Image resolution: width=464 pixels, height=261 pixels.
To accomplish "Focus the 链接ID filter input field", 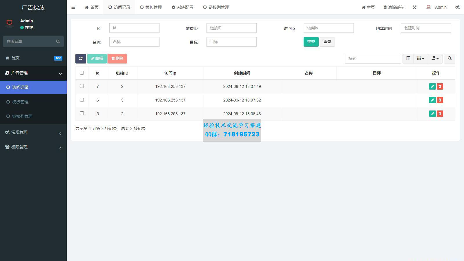I will [x=231, y=28].
